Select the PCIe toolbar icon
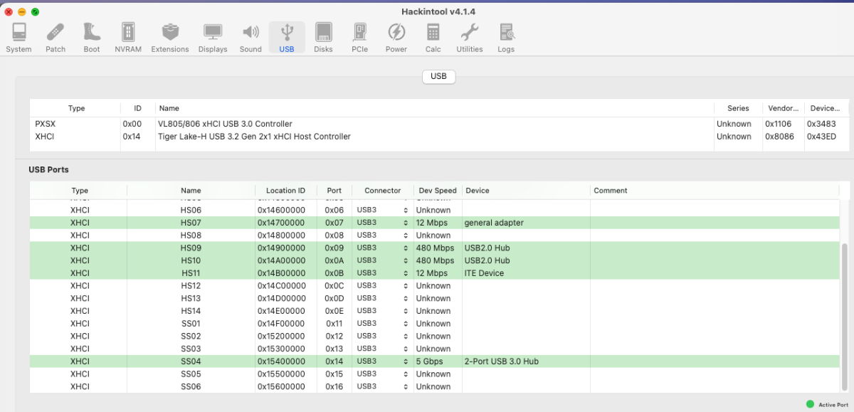The height and width of the screenshot is (412, 854). tap(359, 37)
